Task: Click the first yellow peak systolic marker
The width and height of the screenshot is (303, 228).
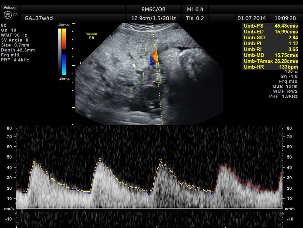Action: click(x=34, y=161)
